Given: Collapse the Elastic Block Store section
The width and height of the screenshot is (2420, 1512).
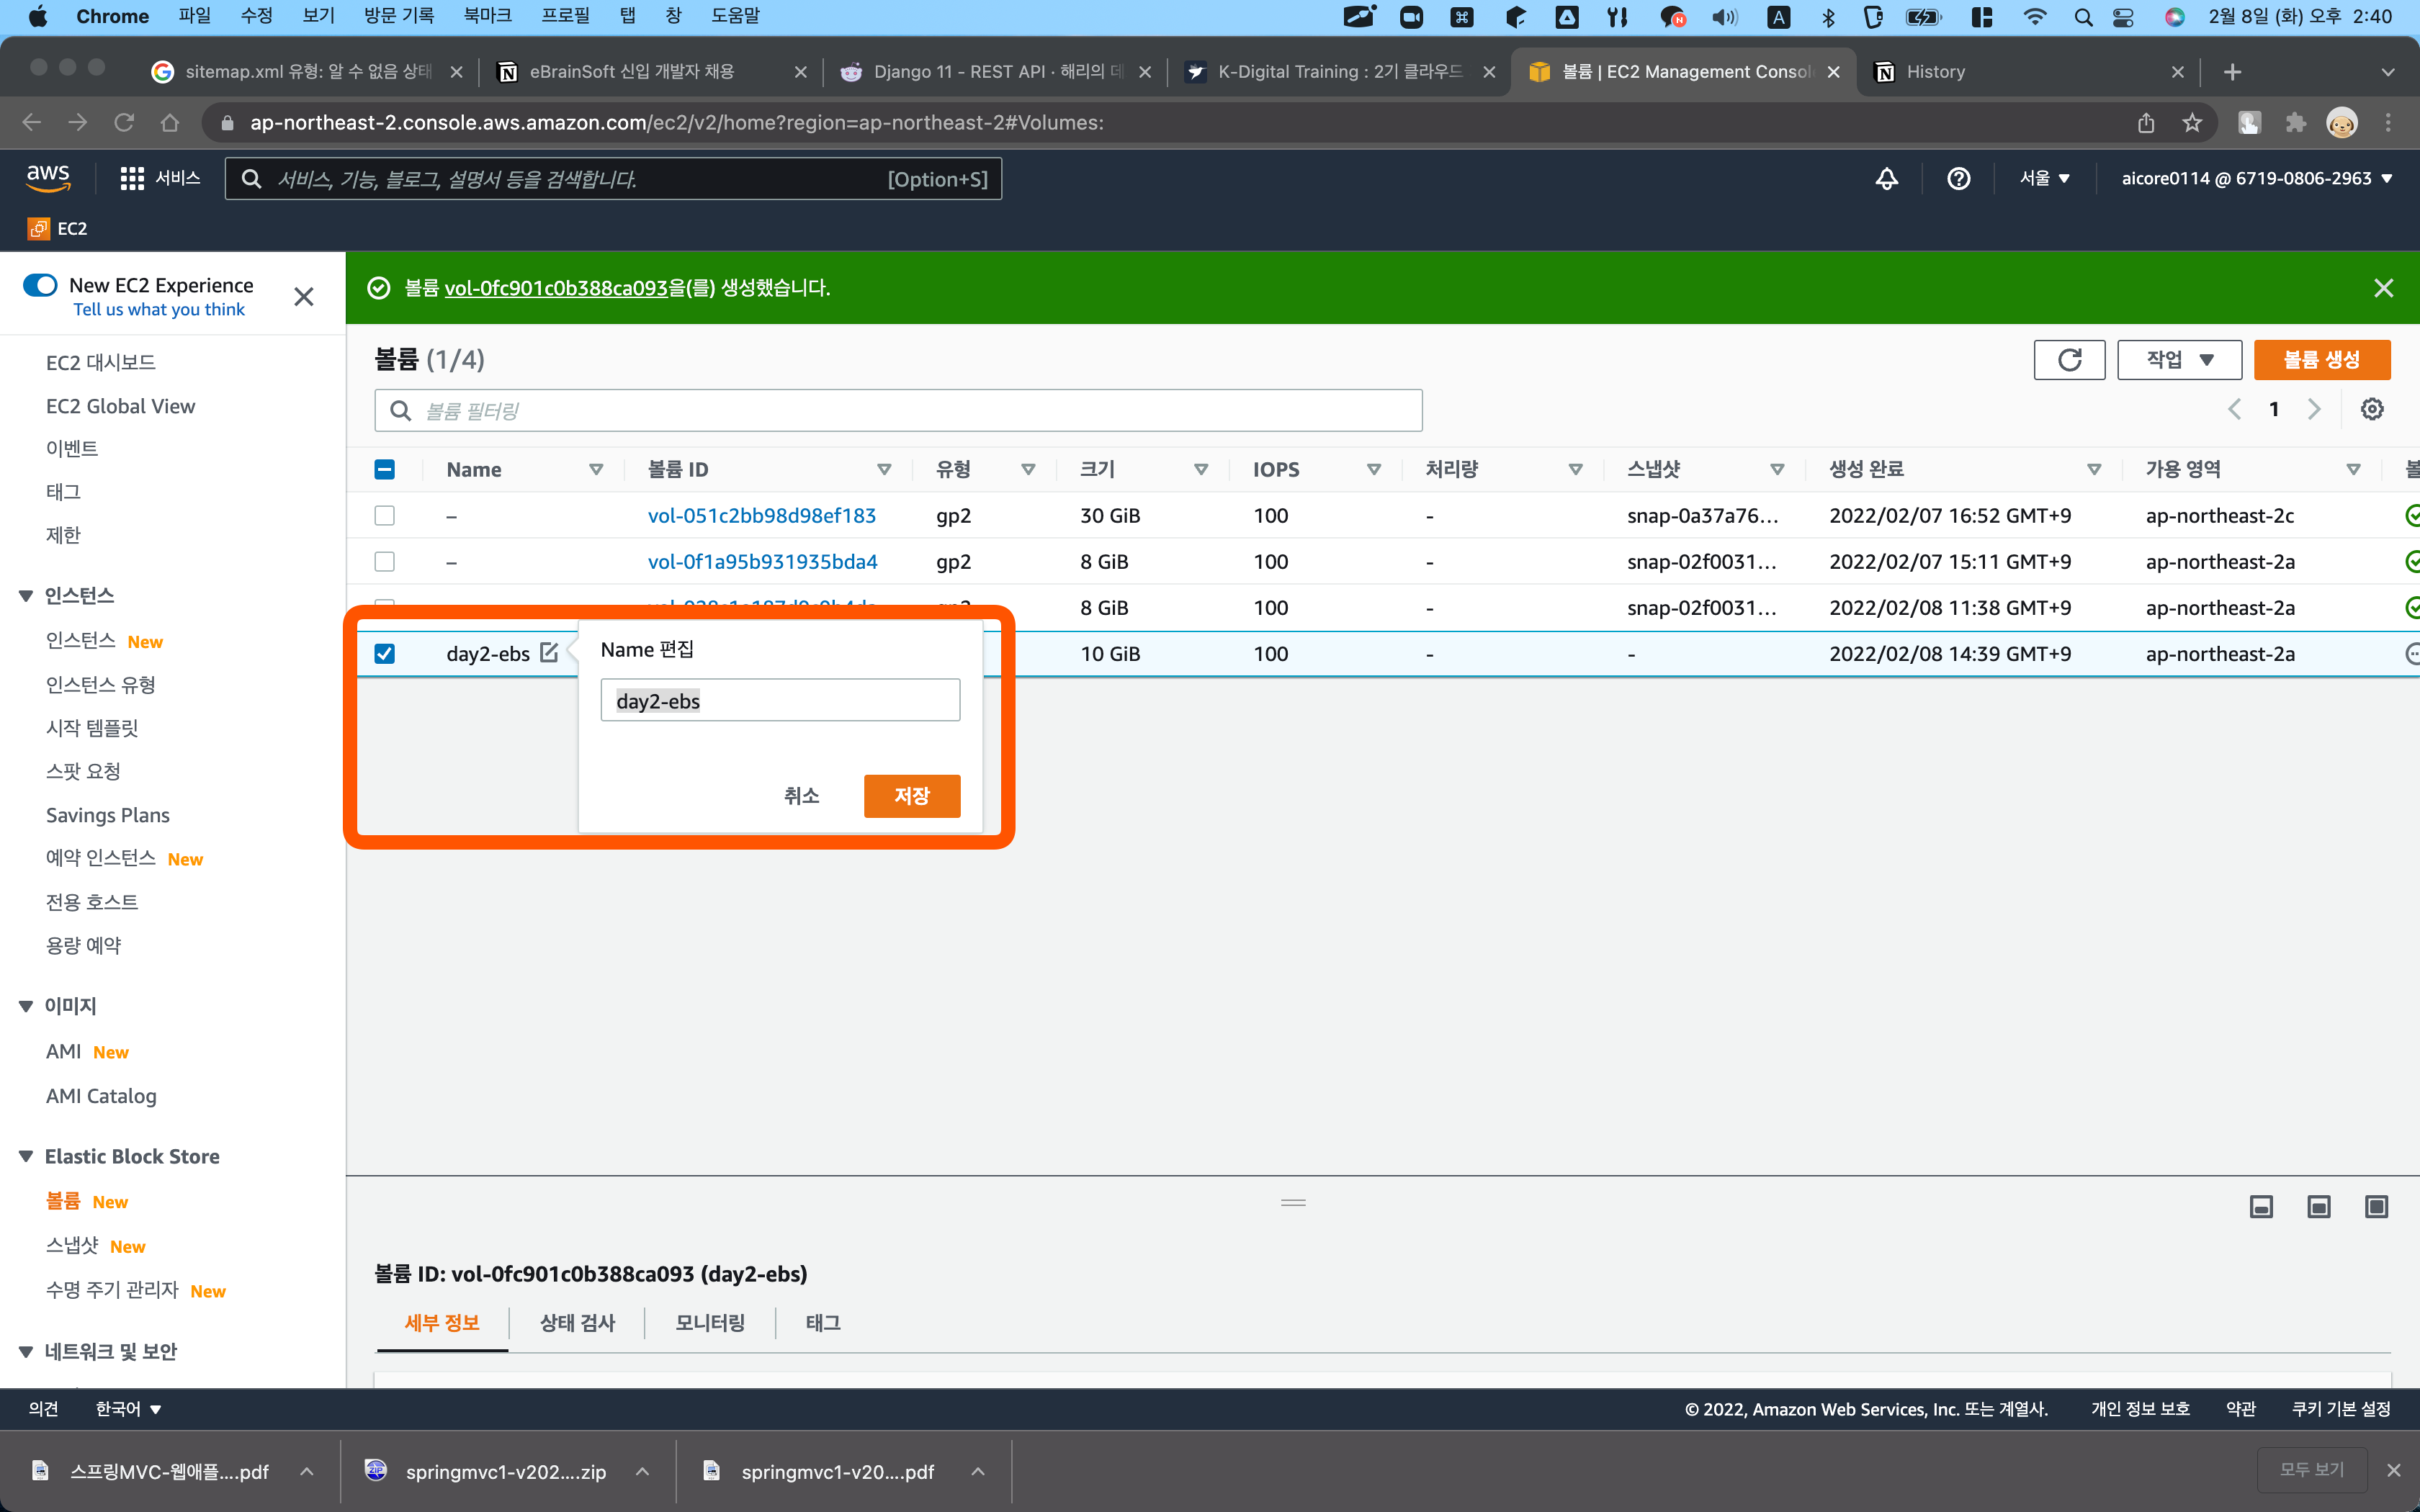Looking at the screenshot, I should point(25,1155).
